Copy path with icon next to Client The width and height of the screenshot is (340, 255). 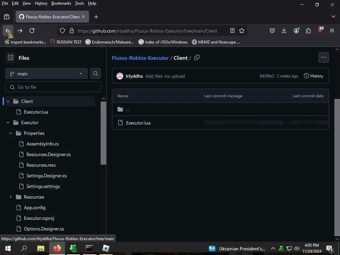197,58
